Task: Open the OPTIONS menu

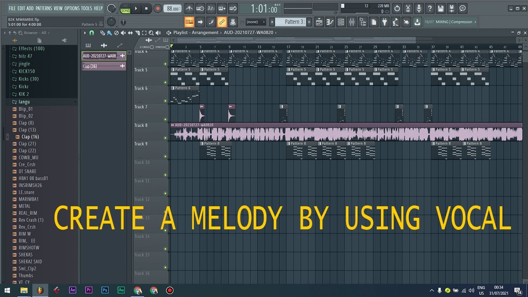Action: (72, 8)
